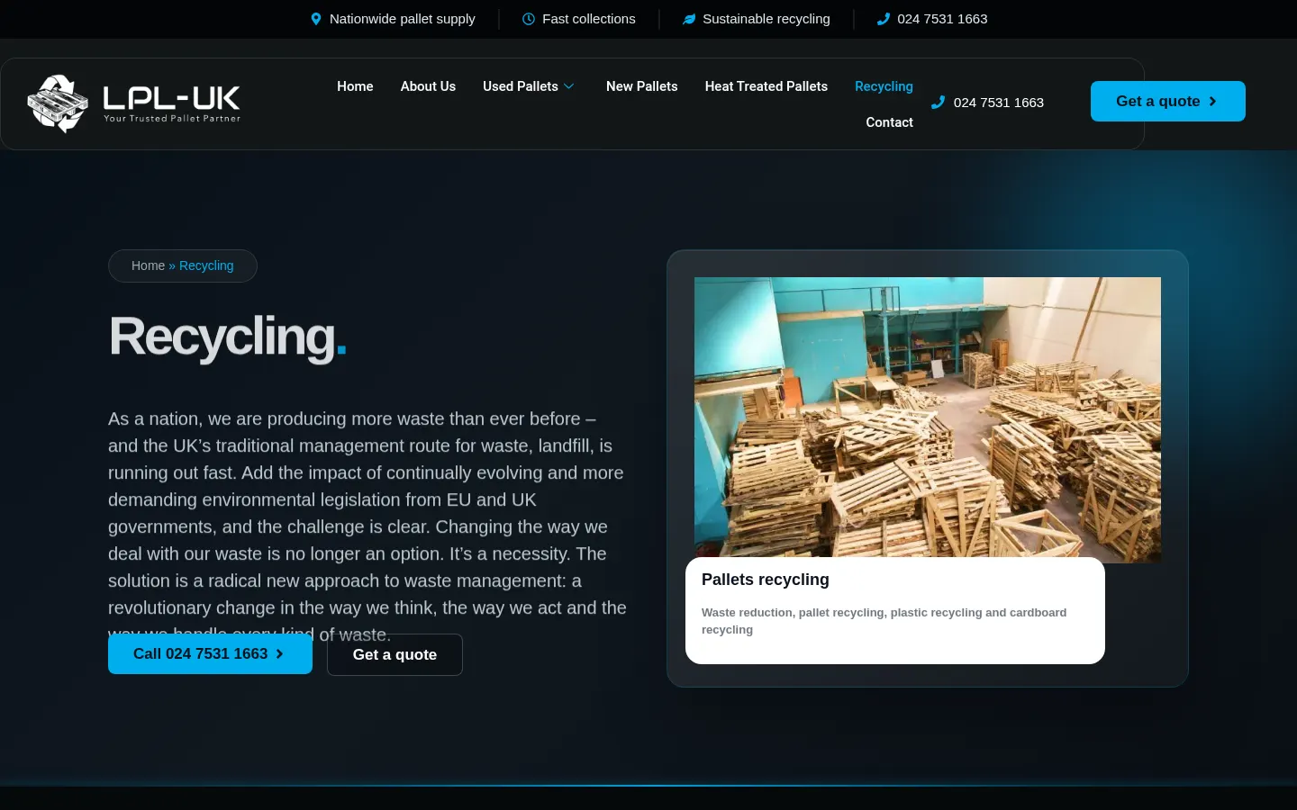The height and width of the screenshot is (810, 1297).
Task: Click the Sustainable recycling text
Action: (x=766, y=19)
